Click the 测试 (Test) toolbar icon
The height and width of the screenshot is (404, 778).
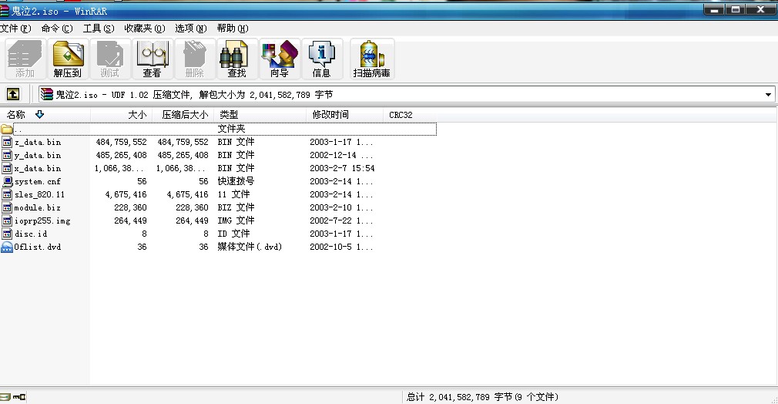pos(109,59)
